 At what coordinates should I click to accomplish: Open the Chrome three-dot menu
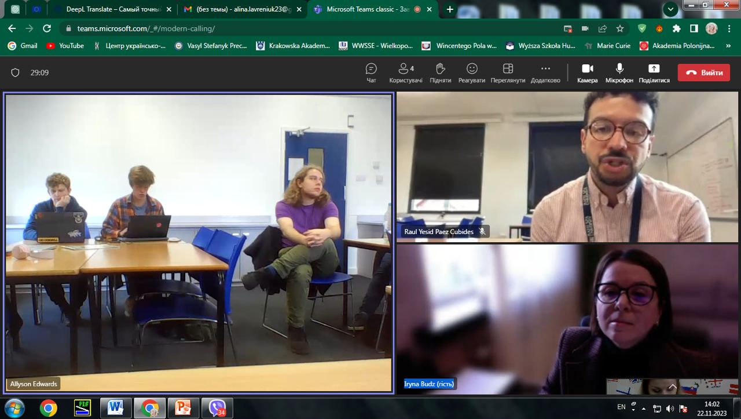coord(729,28)
